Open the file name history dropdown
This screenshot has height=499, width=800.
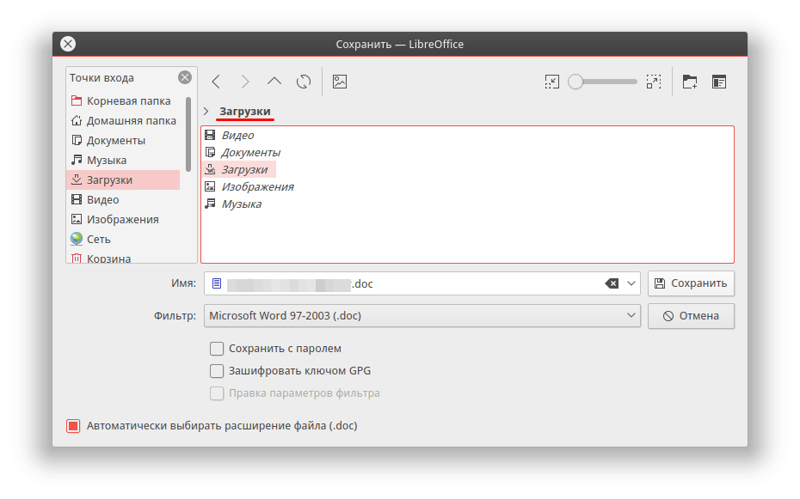click(631, 283)
